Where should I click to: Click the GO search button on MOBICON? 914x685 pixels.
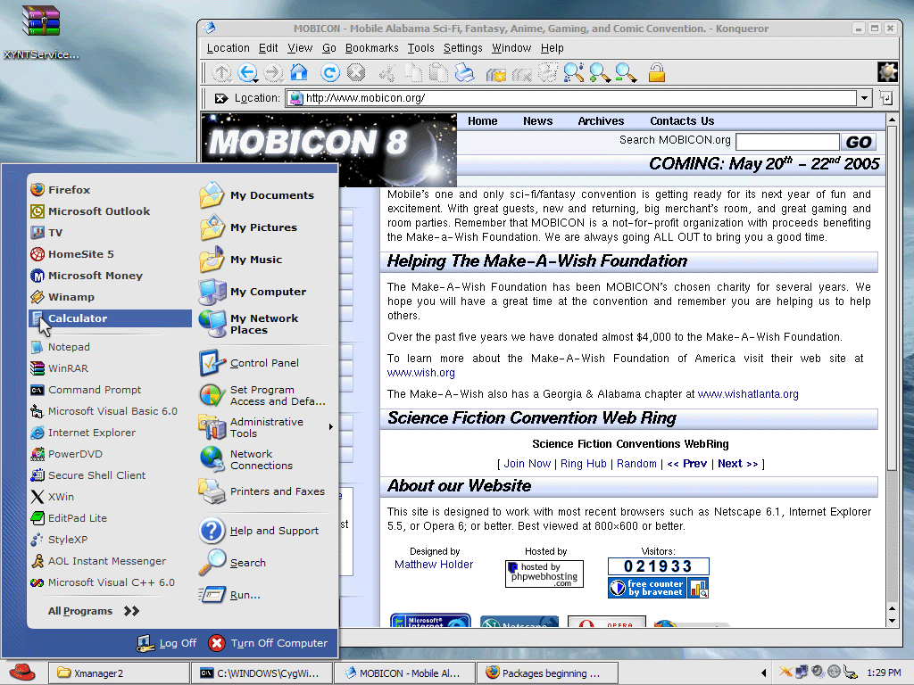(858, 142)
